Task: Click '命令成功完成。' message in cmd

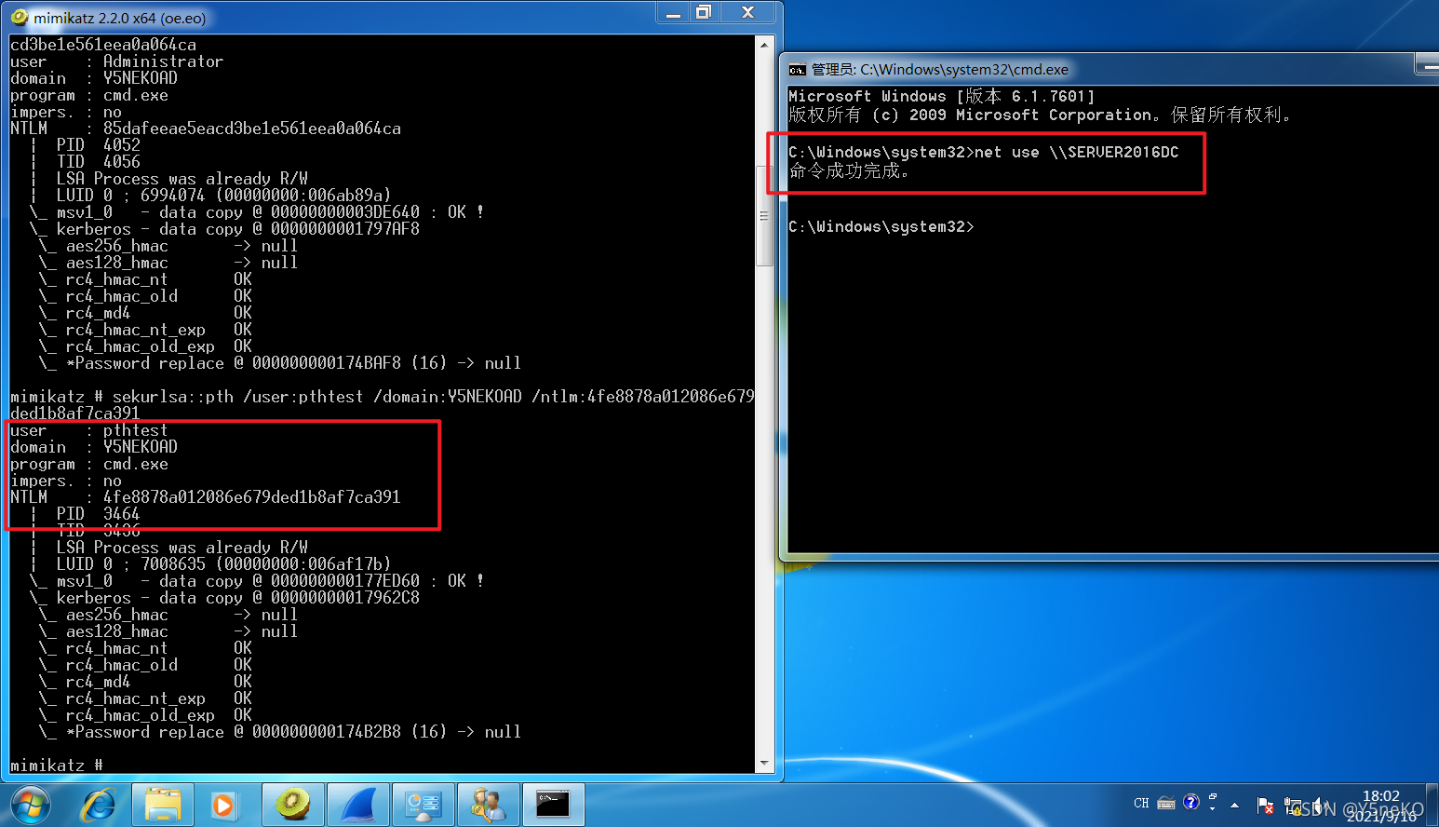Action: tap(849, 171)
